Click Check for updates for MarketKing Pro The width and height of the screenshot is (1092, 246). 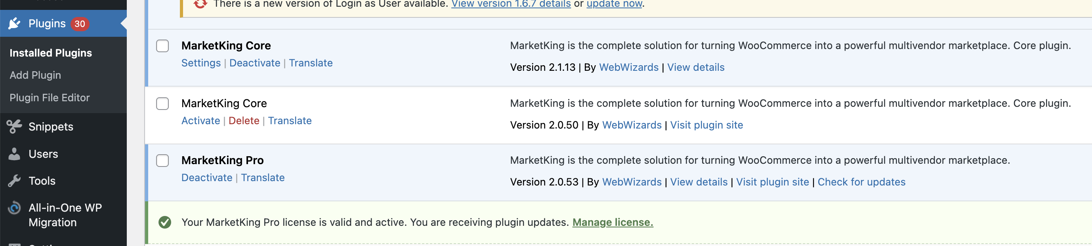point(861,182)
